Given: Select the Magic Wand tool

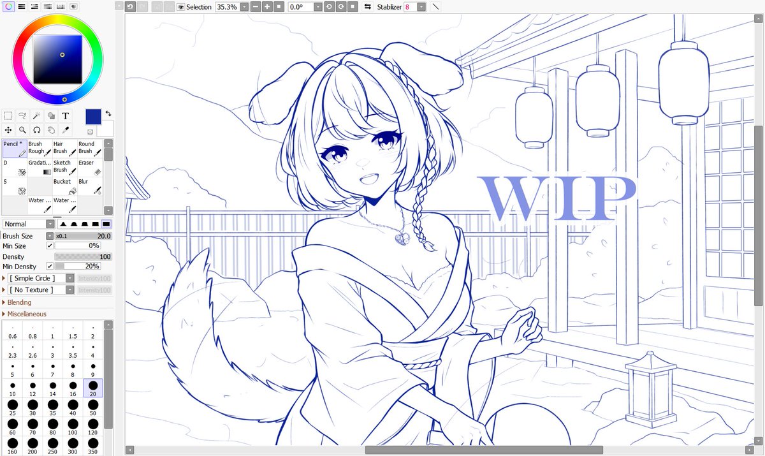Looking at the screenshot, I should [38, 115].
